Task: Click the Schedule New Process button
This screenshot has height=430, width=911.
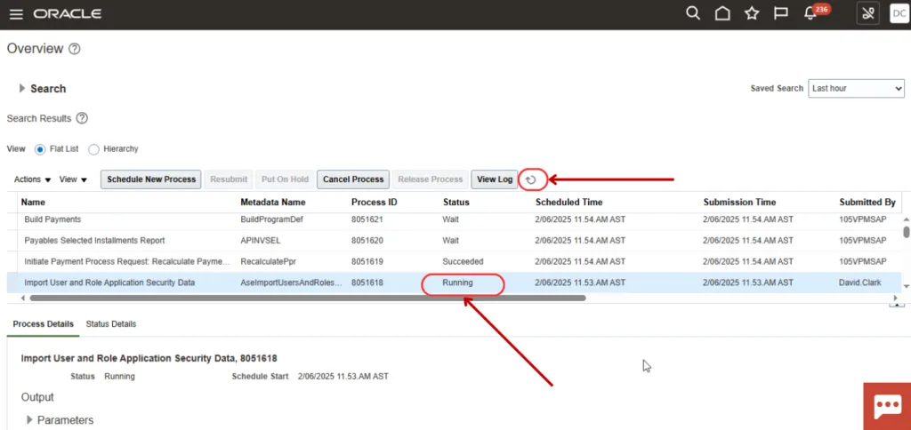Action: coord(151,179)
